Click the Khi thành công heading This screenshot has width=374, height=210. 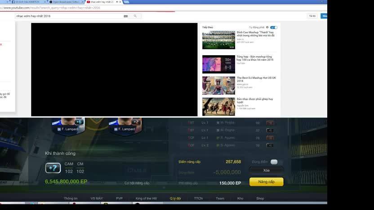tap(60, 153)
